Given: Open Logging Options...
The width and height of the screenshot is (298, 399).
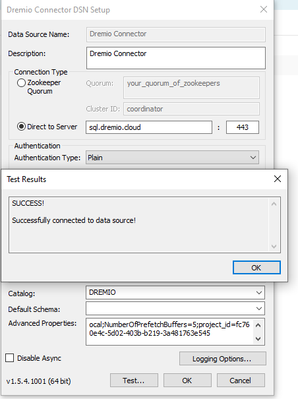Looking at the screenshot, I should pos(223,359).
